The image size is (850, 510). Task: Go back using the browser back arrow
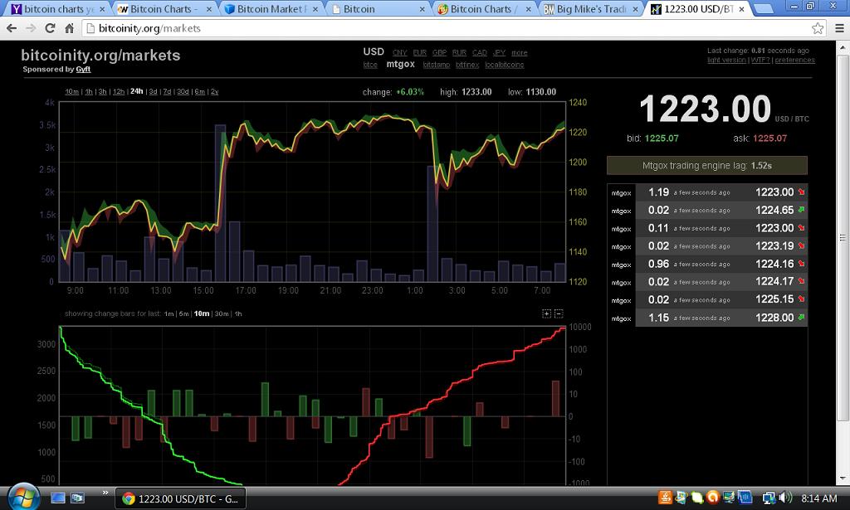coord(12,28)
